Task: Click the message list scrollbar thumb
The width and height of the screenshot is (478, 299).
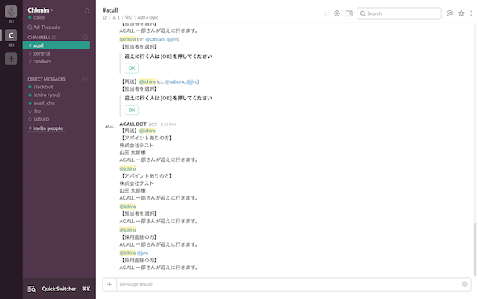Action: tap(475, 250)
